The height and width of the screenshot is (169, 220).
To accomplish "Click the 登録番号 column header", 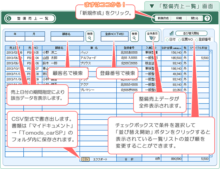I will (x=129, y=48).
